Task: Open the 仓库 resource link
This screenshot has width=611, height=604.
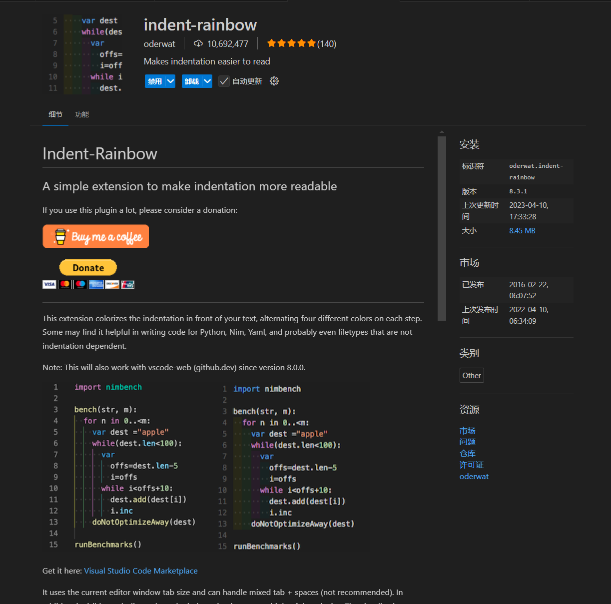Action: [468, 453]
